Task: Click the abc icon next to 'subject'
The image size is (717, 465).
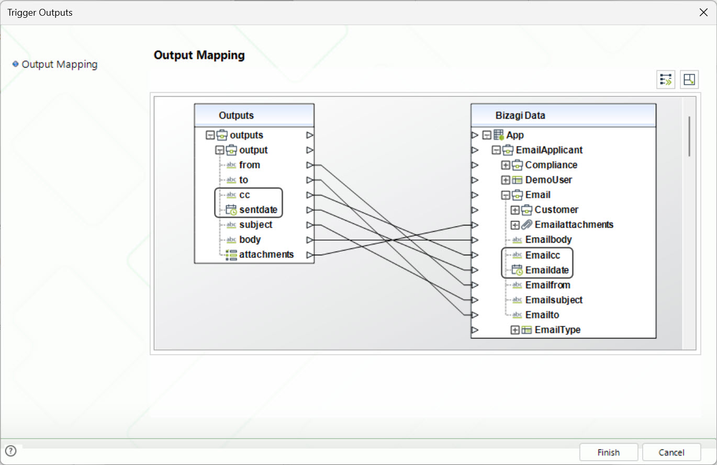Action: [231, 225]
